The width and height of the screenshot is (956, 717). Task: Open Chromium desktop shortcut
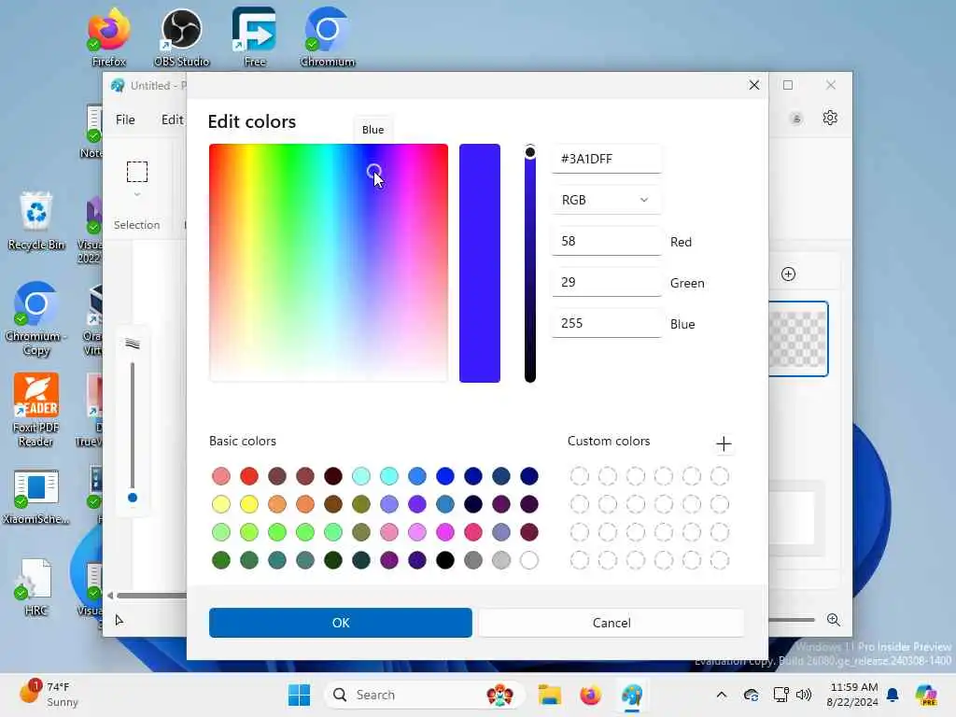tap(328, 37)
